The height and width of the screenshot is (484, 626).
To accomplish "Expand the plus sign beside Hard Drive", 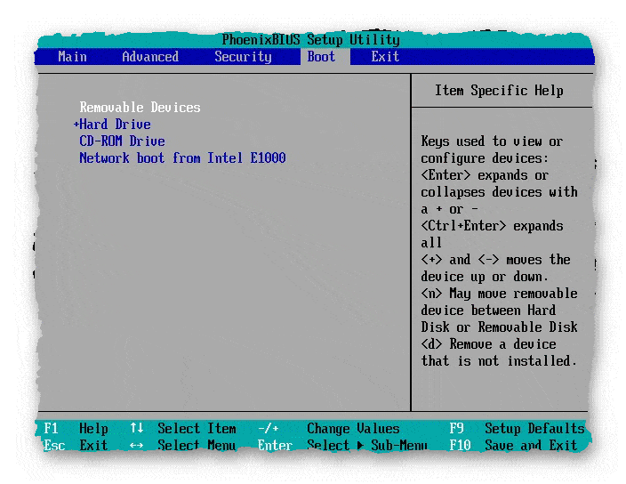I will pyautogui.click(x=76, y=125).
